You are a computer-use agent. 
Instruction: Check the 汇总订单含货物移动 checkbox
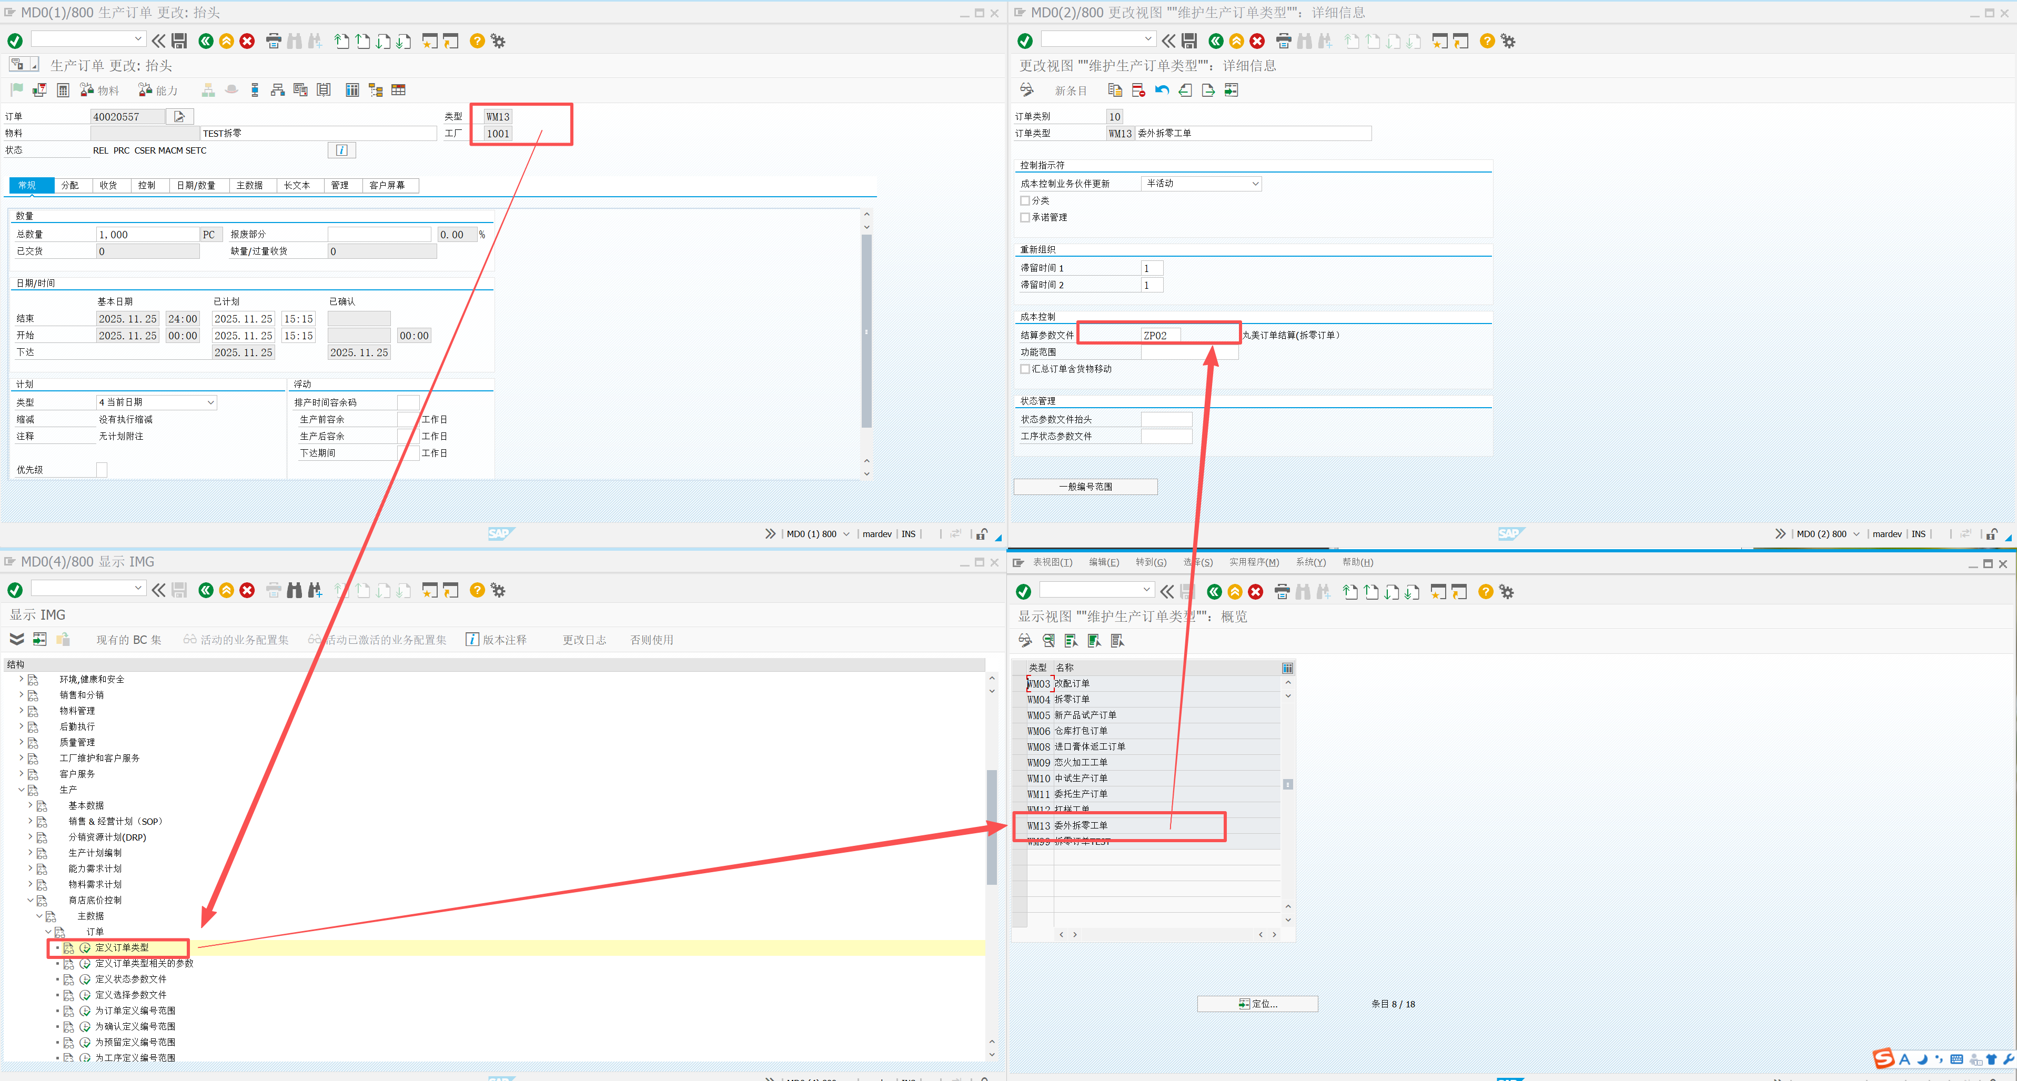pos(1025,369)
